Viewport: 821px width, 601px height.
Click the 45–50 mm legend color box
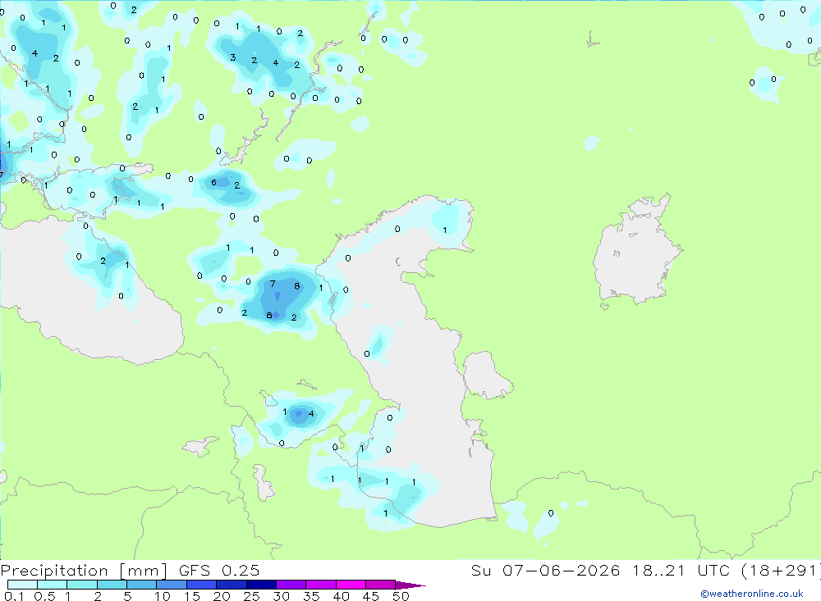381,585
